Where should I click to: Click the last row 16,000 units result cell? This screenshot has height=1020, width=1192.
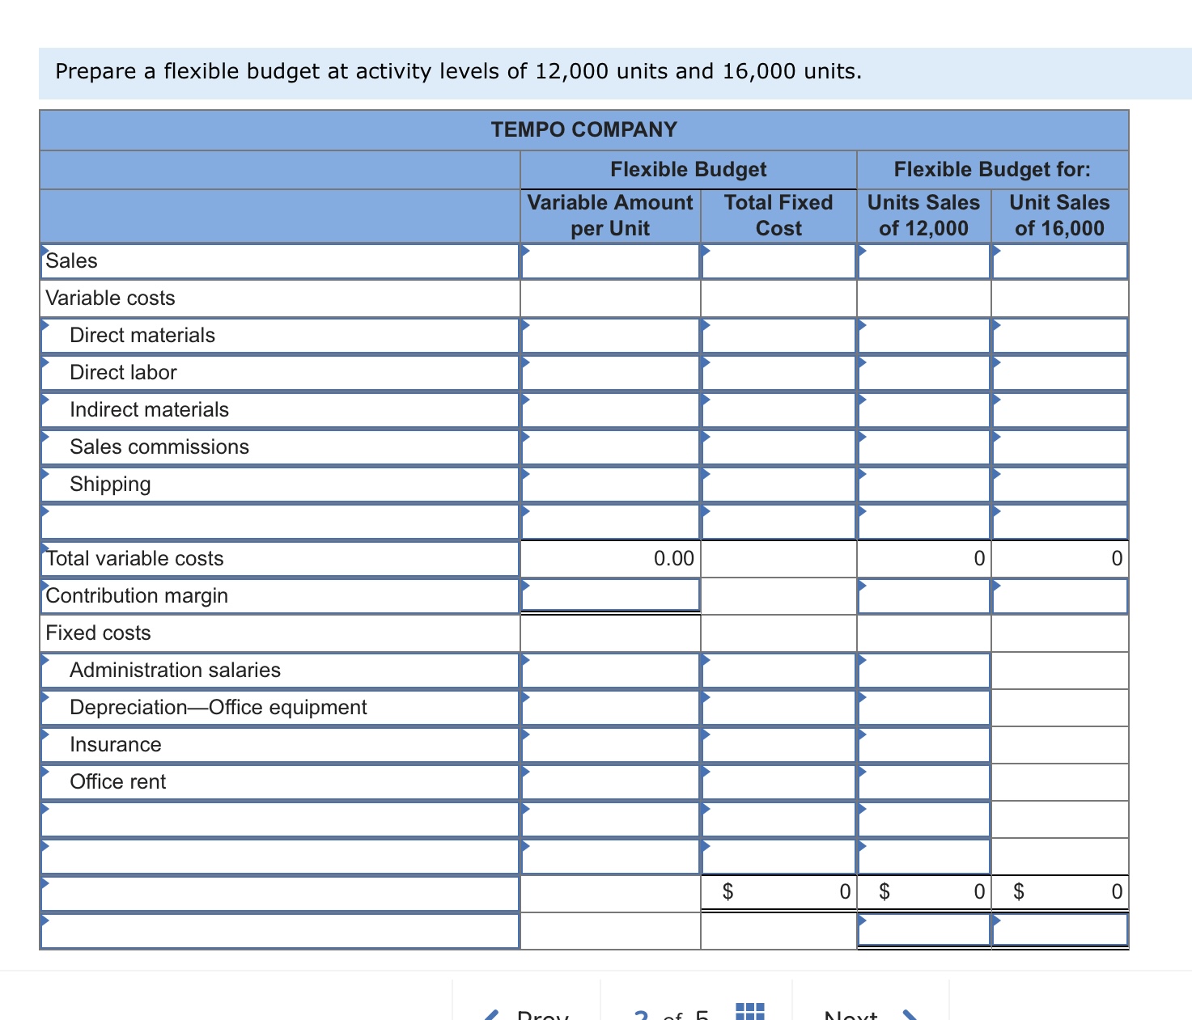click(x=1060, y=930)
